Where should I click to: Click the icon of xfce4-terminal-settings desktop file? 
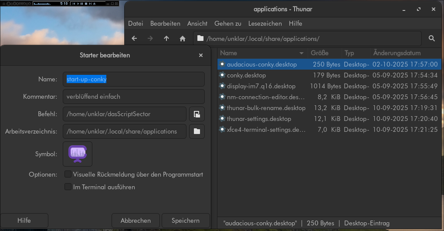point(222,130)
